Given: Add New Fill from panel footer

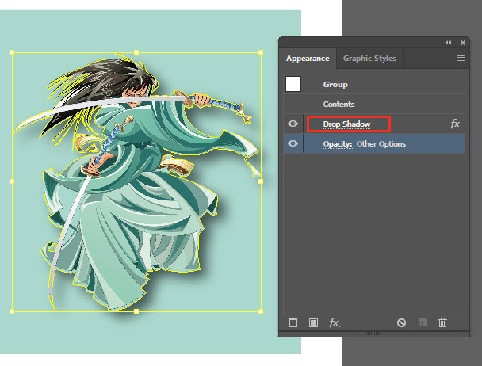Looking at the screenshot, I should tap(313, 322).
